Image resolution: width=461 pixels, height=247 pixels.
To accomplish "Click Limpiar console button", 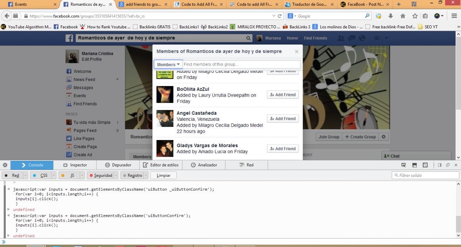I will (x=163, y=175).
